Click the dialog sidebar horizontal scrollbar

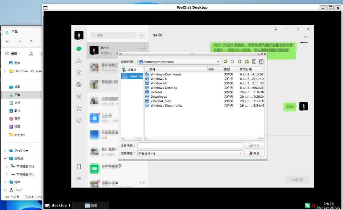coord(132,139)
